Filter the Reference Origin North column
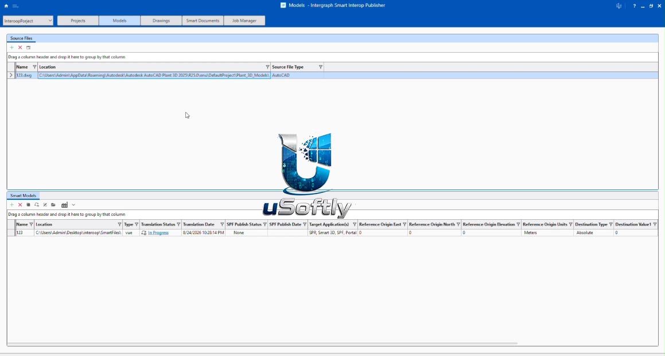 point(458,224)
